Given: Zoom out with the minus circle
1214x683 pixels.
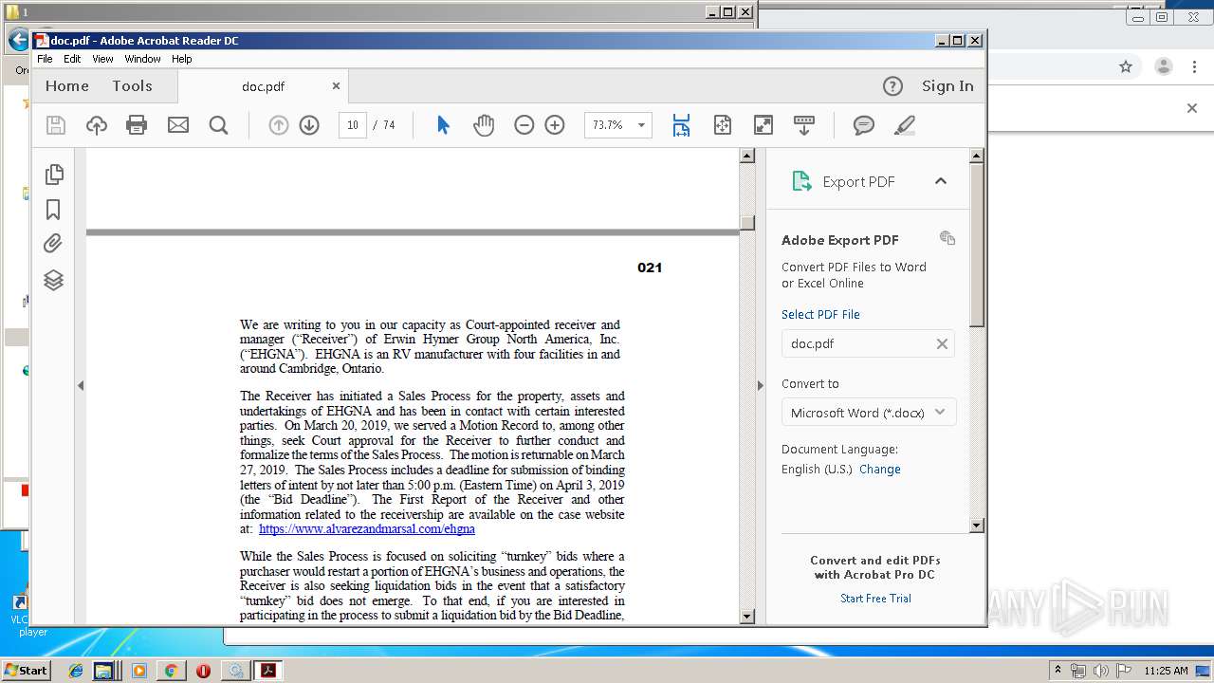Looking at the screenshot, I should click(x=524, y=125).
